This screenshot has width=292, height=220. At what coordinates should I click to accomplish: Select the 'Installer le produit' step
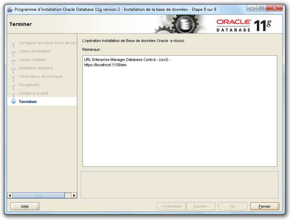point(33,93)
